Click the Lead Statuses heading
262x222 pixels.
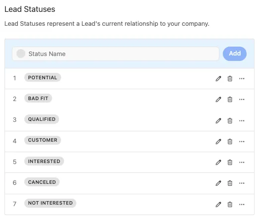point(30,9)
